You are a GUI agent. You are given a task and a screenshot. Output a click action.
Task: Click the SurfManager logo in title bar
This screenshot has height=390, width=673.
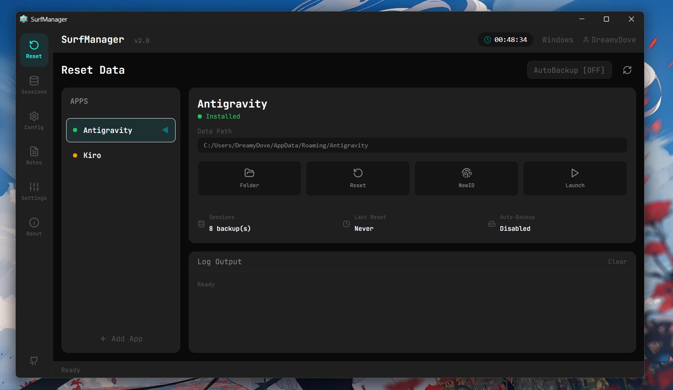(24, 19)
